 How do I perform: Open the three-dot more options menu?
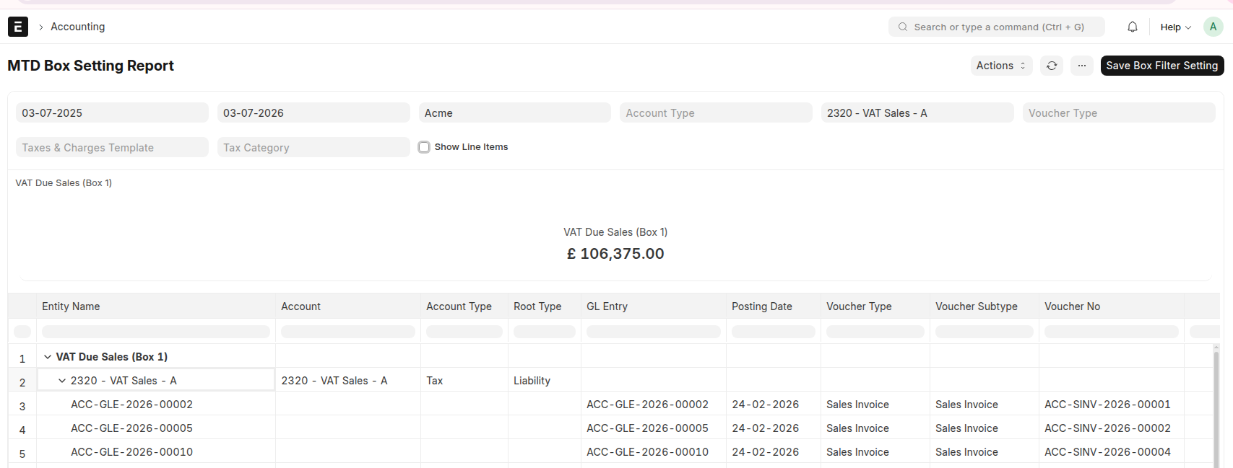pos(1081,66)
